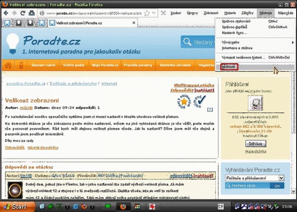This screenshot has width=297, height=212.
Task: Switch to the third pinned tab
Action: 30,23
